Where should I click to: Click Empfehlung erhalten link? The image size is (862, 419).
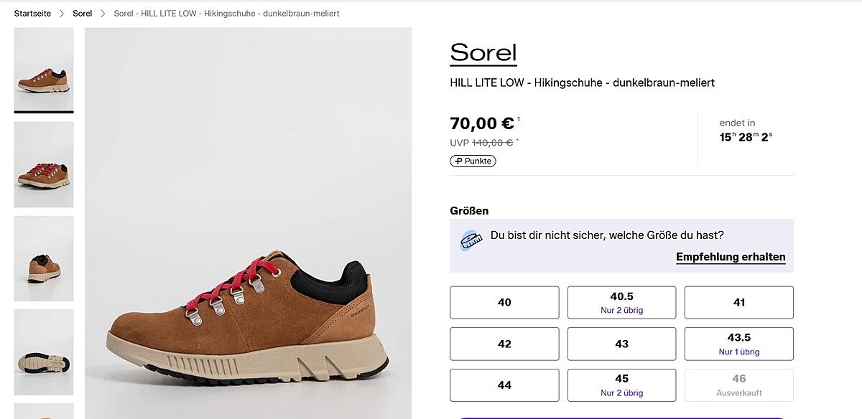[731, 257]
